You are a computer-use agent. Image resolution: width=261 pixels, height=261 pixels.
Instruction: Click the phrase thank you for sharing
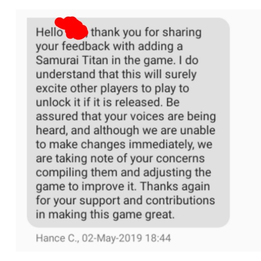(146, 33)
